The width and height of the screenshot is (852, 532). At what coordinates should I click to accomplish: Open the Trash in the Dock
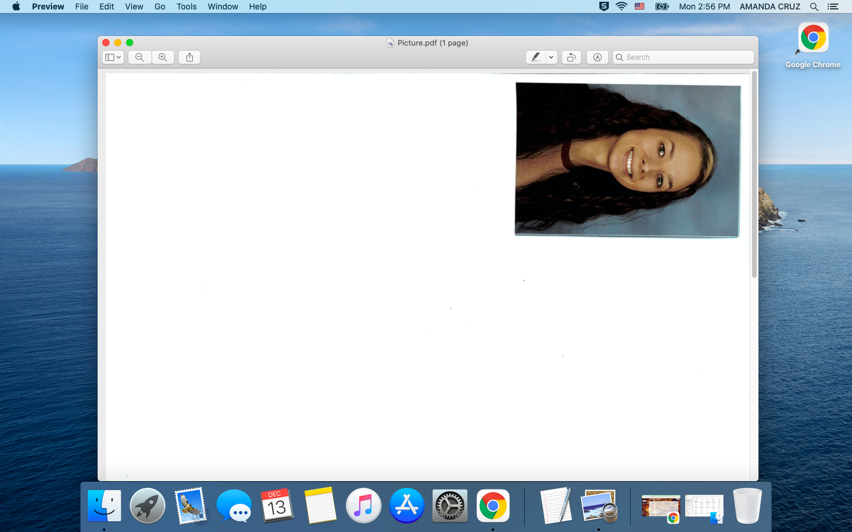(747, 506)
